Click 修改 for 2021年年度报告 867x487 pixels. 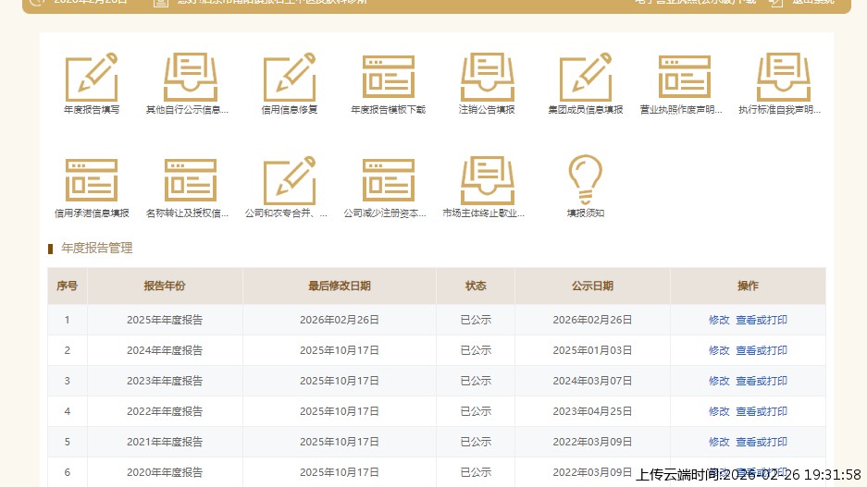(719, 442)
